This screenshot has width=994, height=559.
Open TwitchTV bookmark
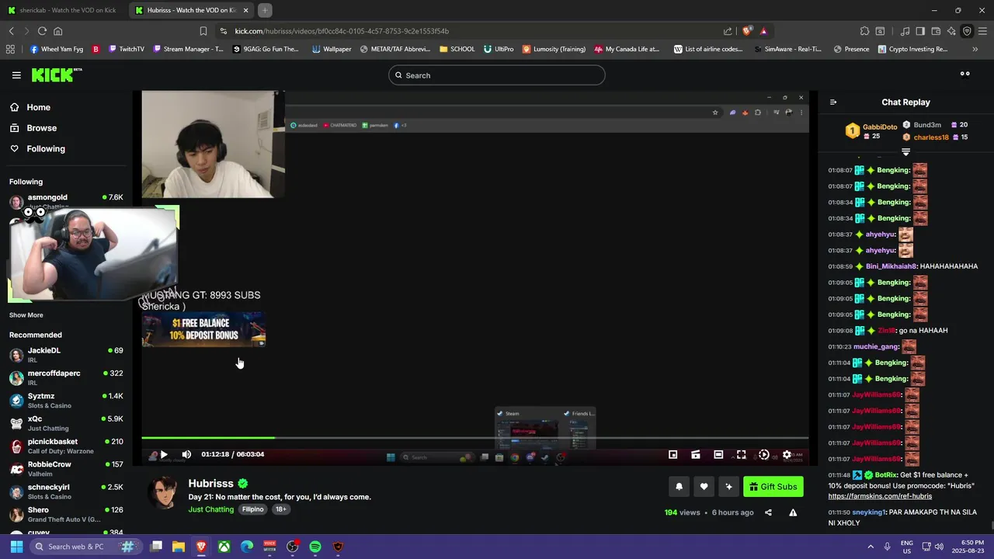tap(127, 49)
